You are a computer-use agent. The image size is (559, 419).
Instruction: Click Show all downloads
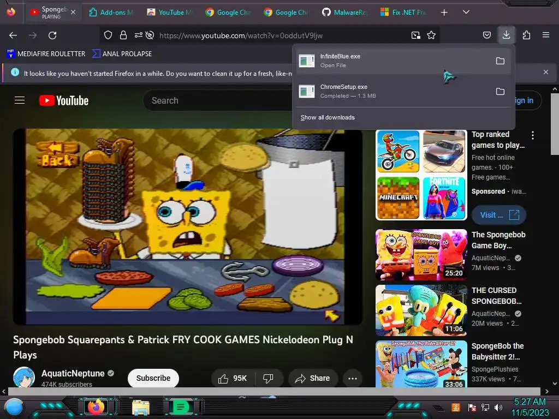coord(328,117)
